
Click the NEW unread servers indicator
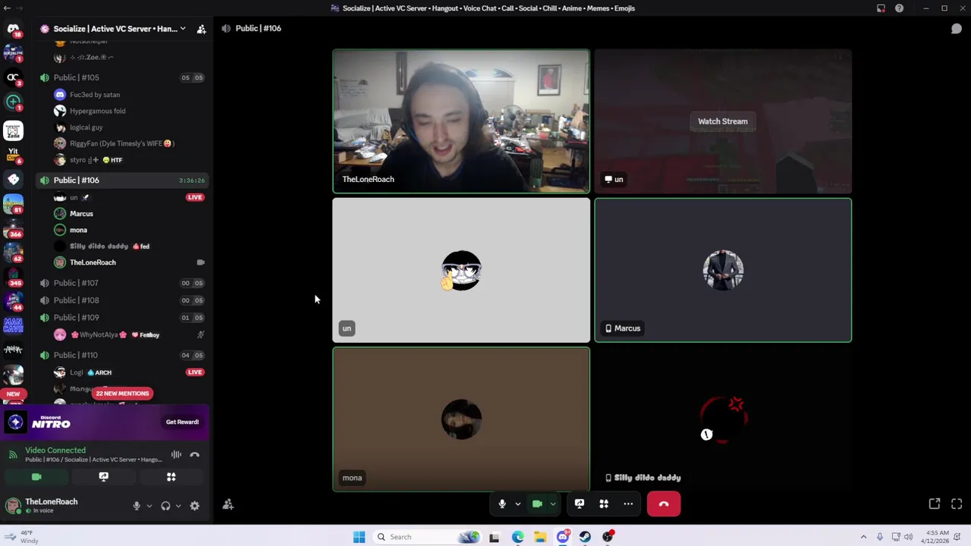coord(13,394)
